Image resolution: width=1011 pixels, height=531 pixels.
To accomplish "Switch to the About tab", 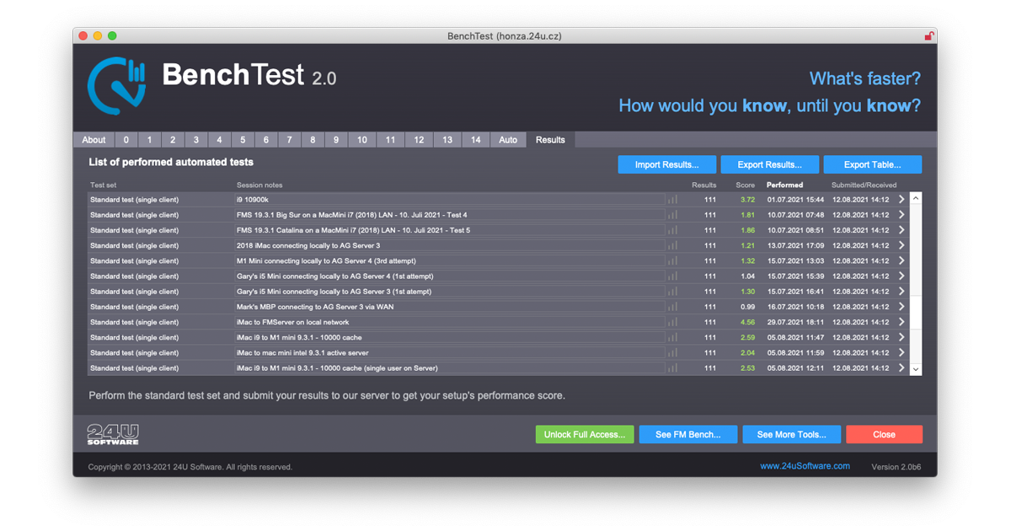I will click(x=94, y=139).
